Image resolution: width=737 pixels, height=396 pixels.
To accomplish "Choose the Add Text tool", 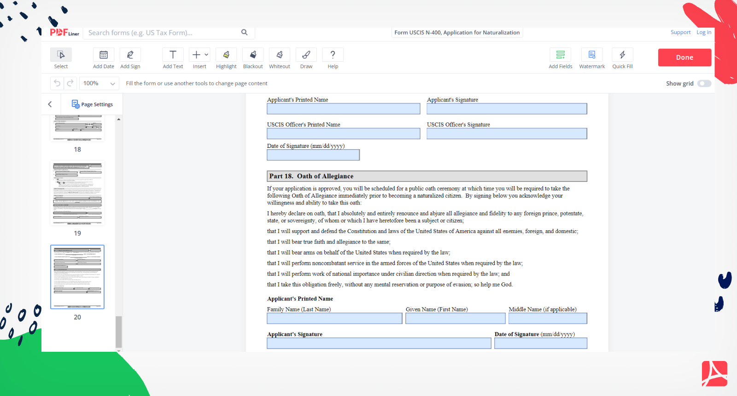I will [173, 55].
